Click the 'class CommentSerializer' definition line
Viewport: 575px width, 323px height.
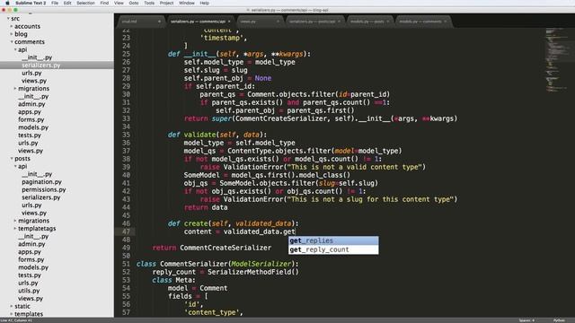[217, 264]
